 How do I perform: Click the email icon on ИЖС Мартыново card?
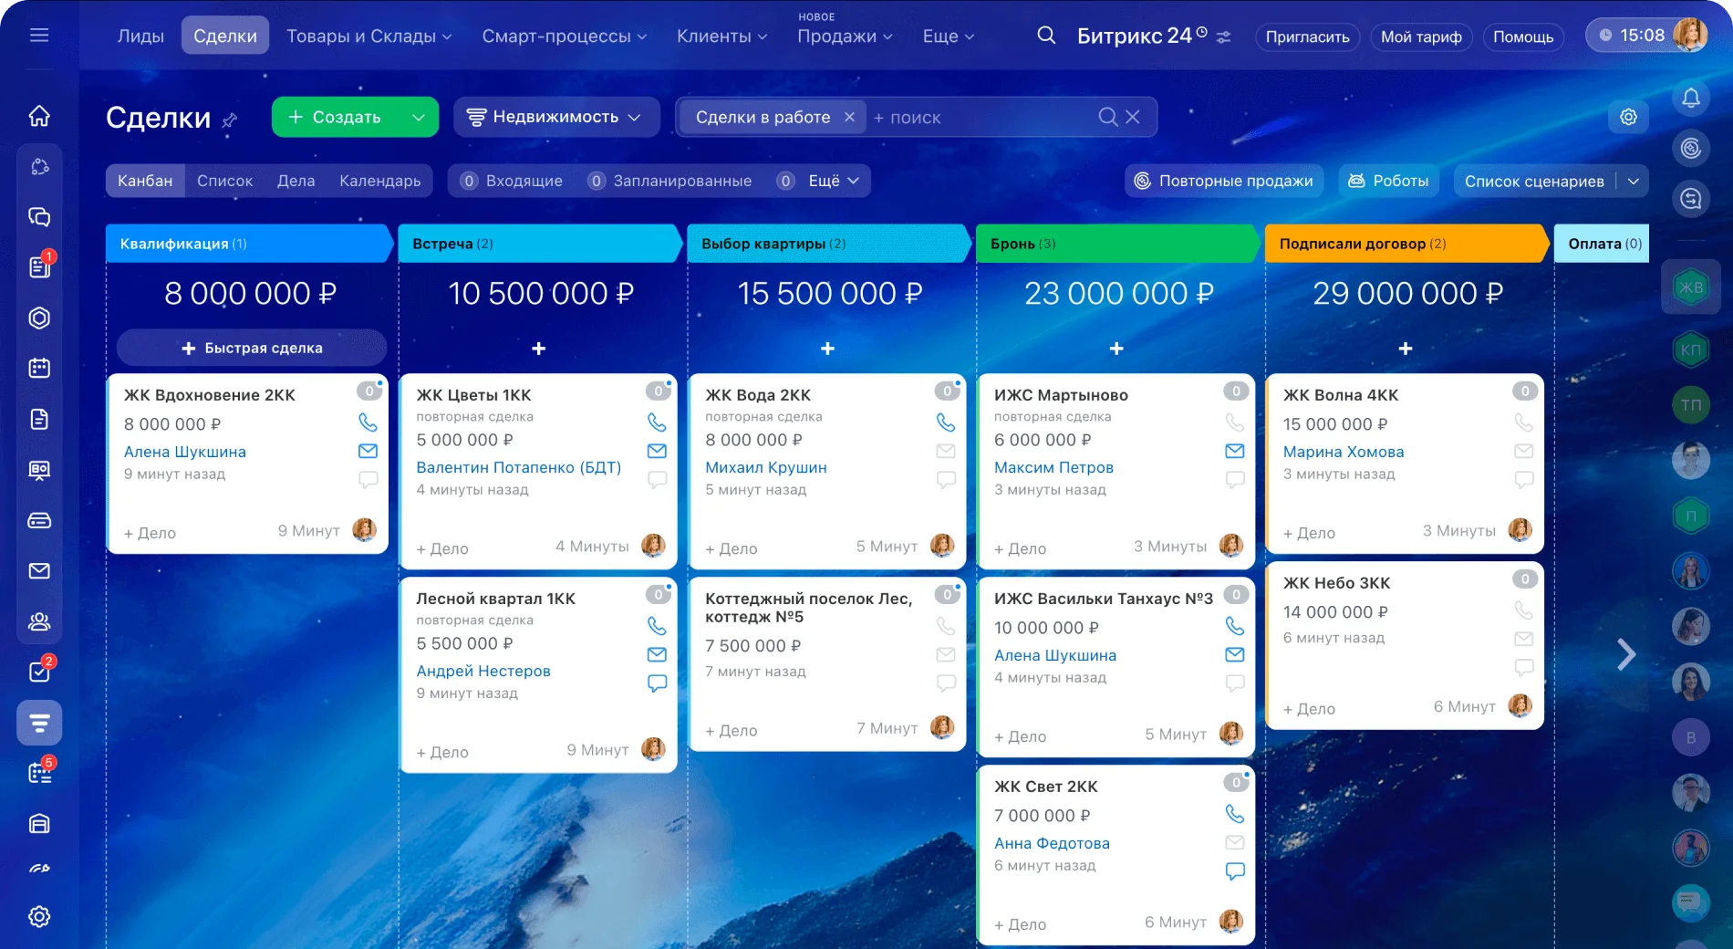point(1234,451)
